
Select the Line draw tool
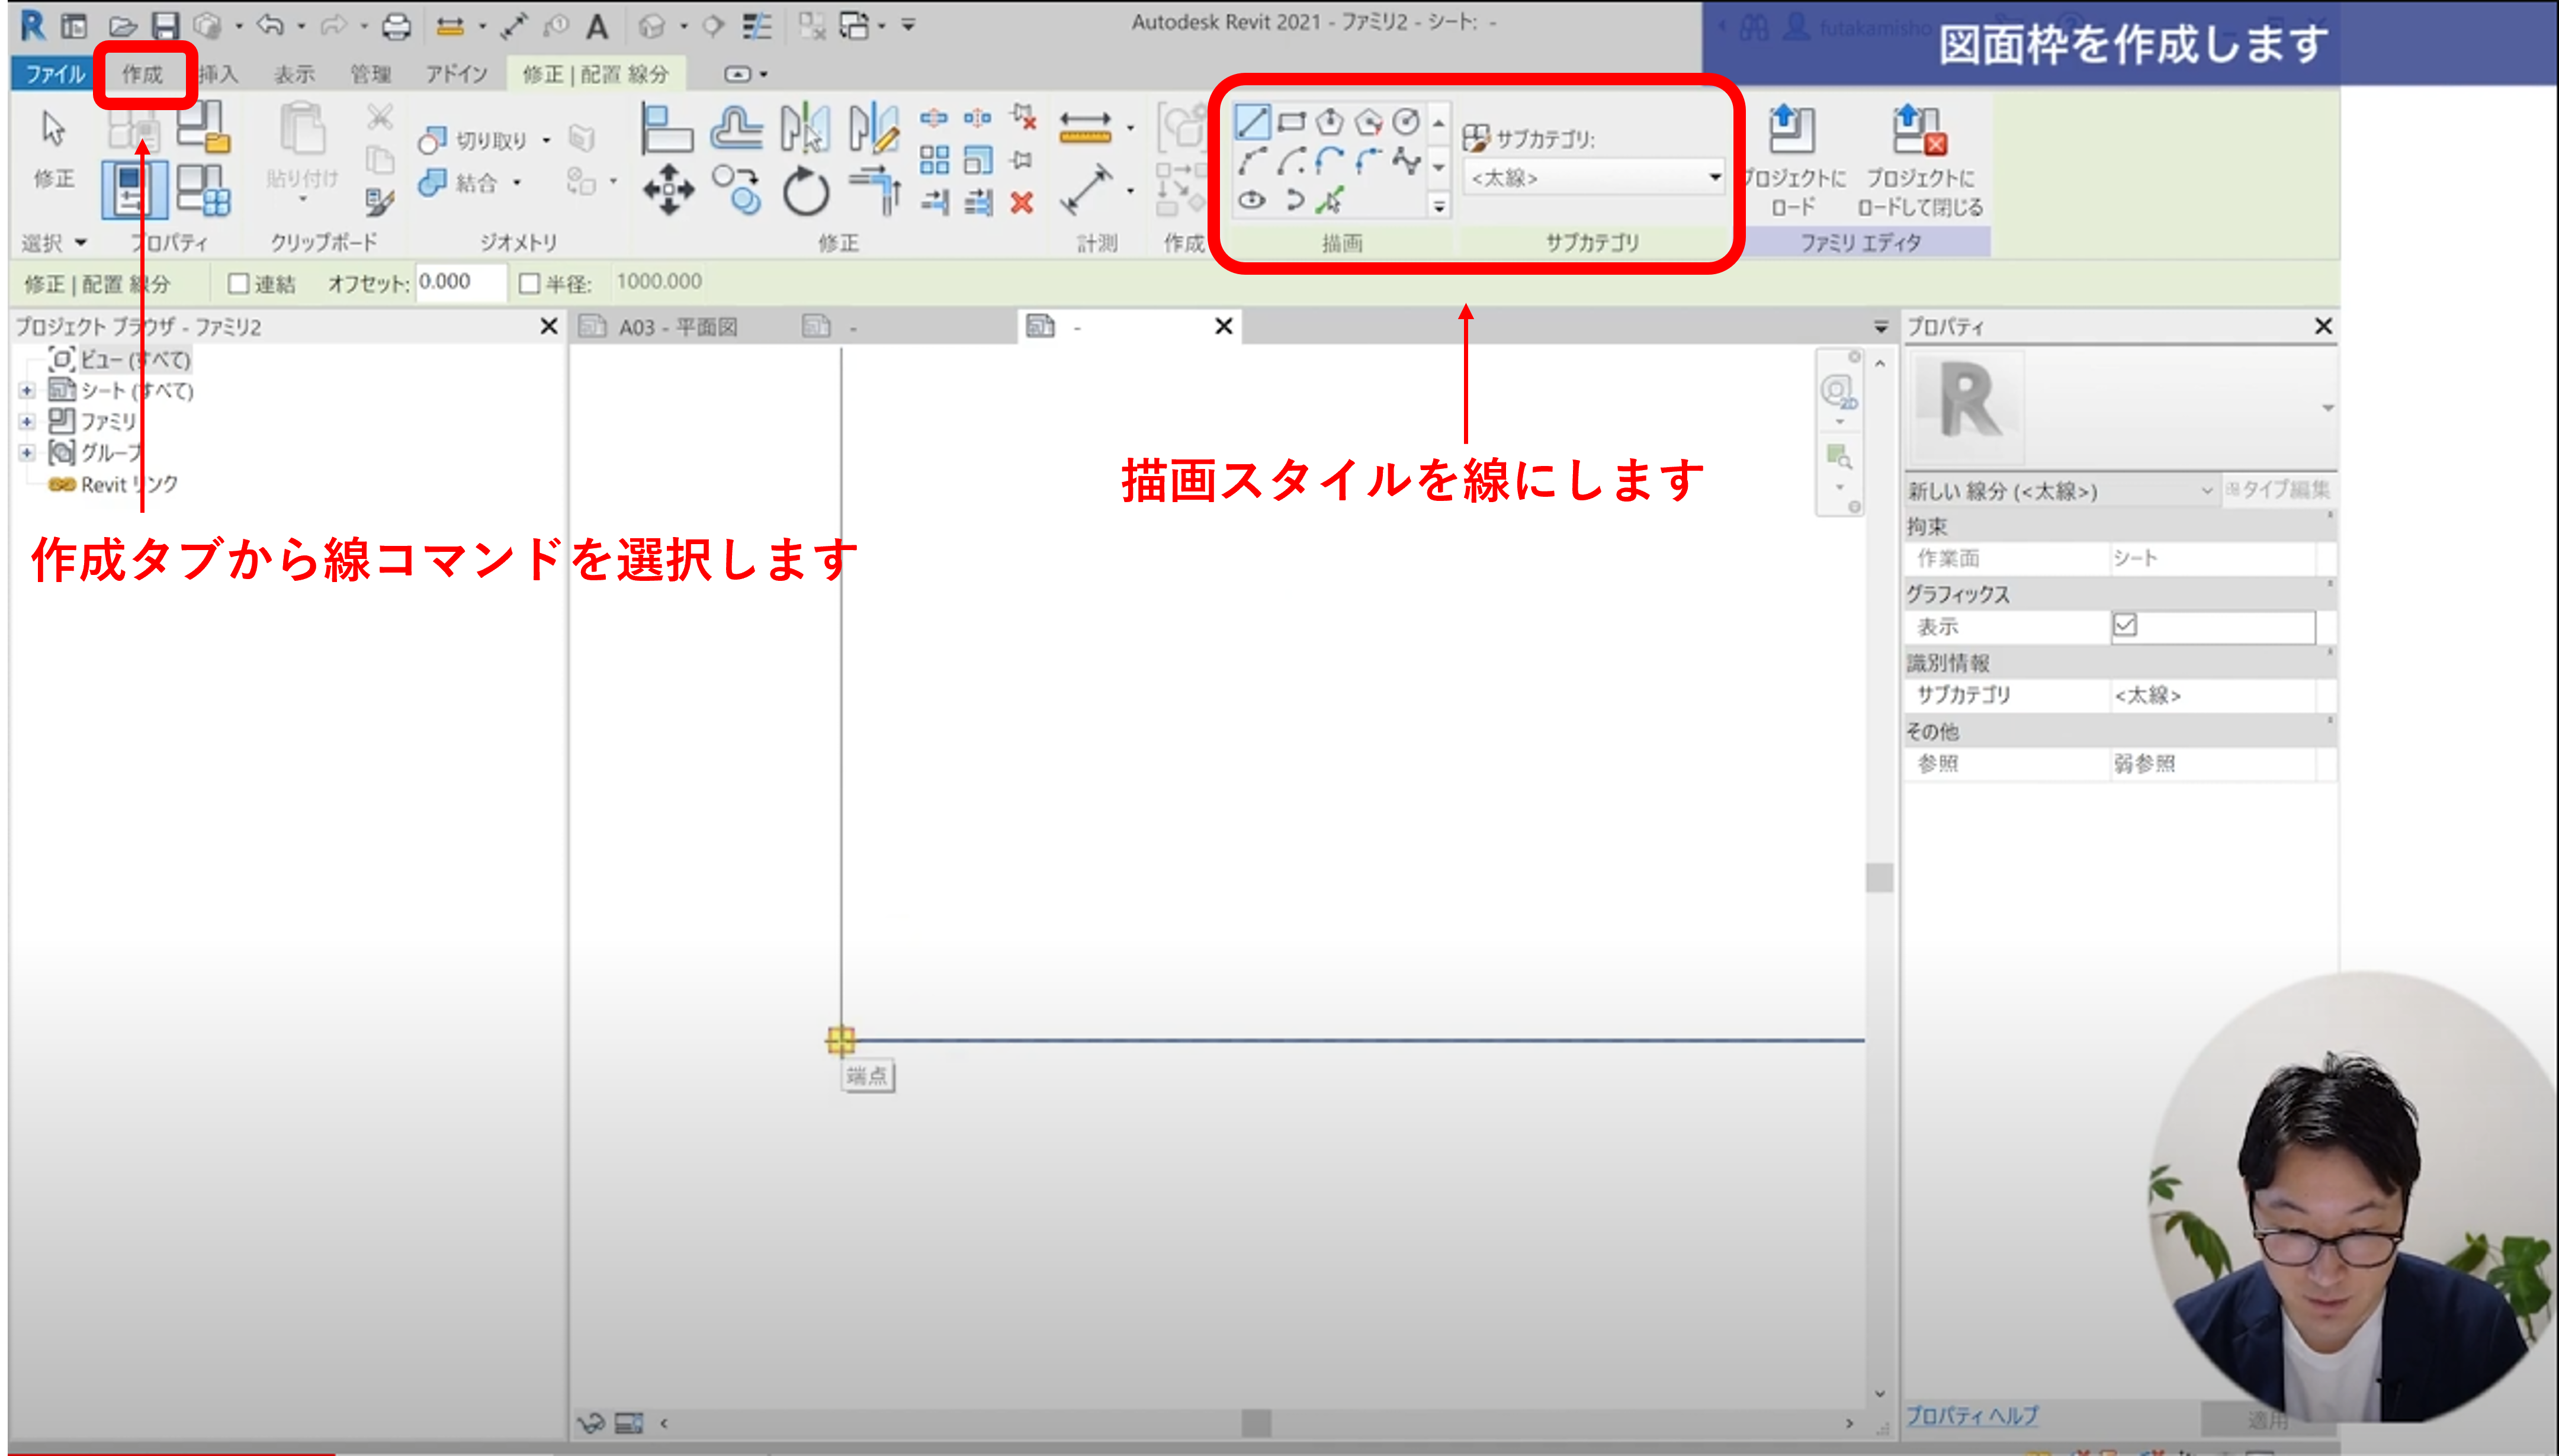[x=1252, y=123]
